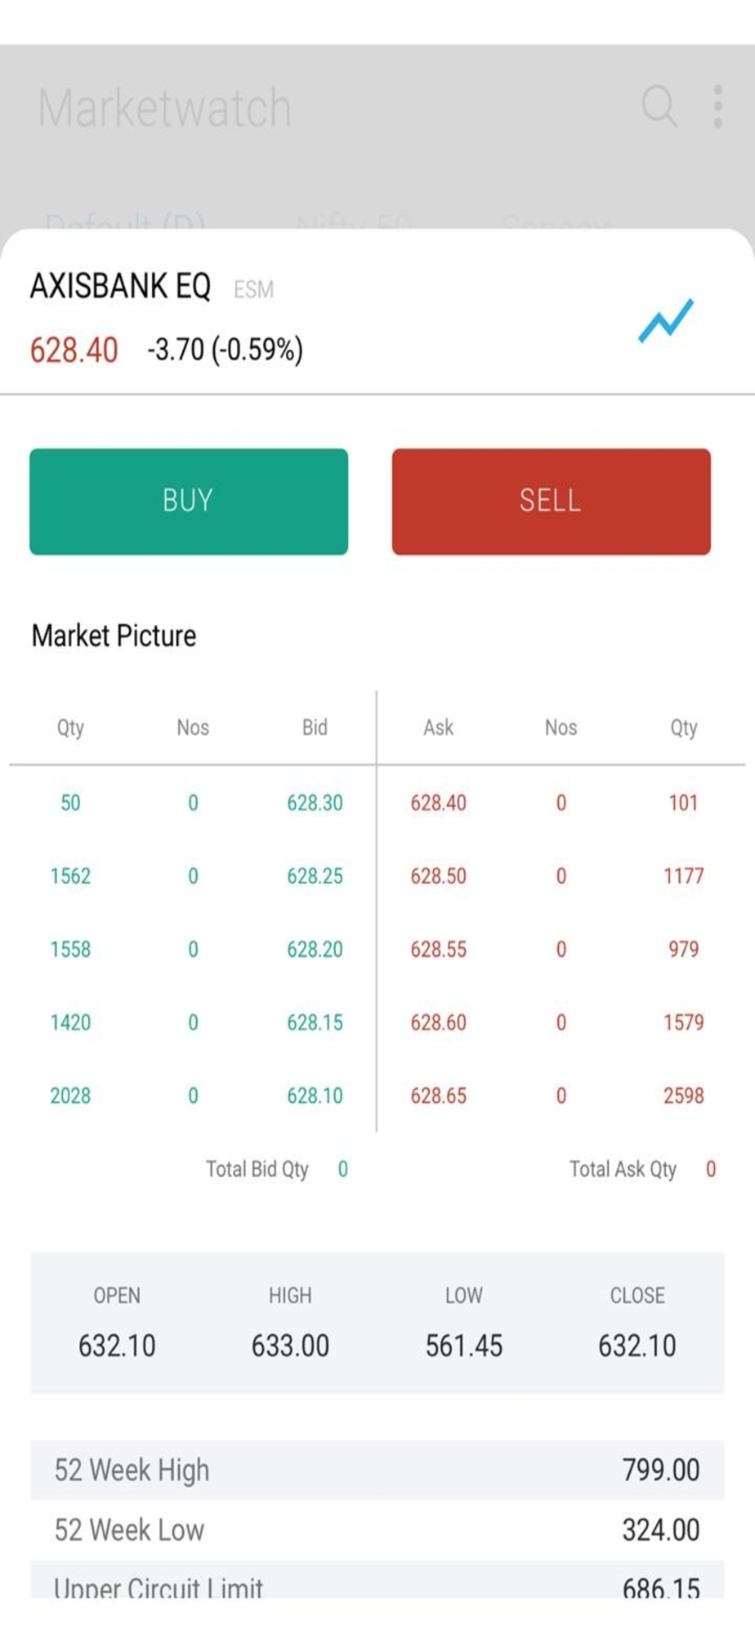Tap the 52 Week Low row
This screenshot has width=755, height=1634.
tap(377, 1529)
